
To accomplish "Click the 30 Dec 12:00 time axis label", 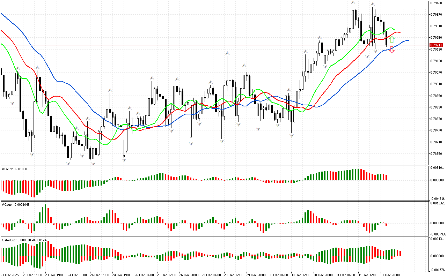I will pos(301,275).
